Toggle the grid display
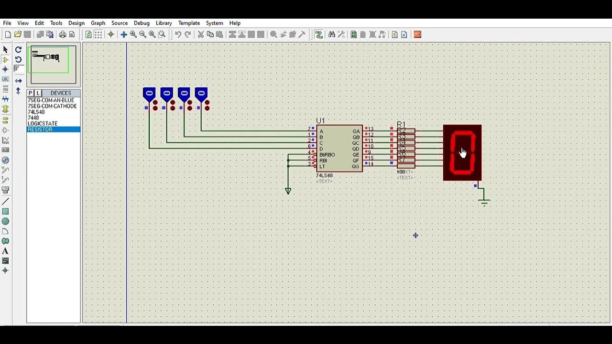Viewport: 612px width, 344px height. point(98,34)
